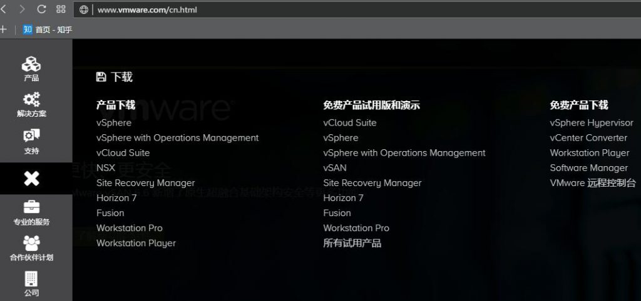Image resolution: width=641 pixels, height=301 pixels.
Task: Click the browser forward arrow
Action: click(23, 9)
